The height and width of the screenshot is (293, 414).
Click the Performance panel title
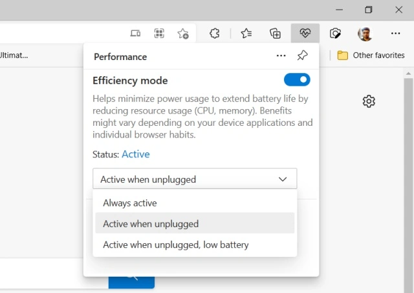(120, 57)
